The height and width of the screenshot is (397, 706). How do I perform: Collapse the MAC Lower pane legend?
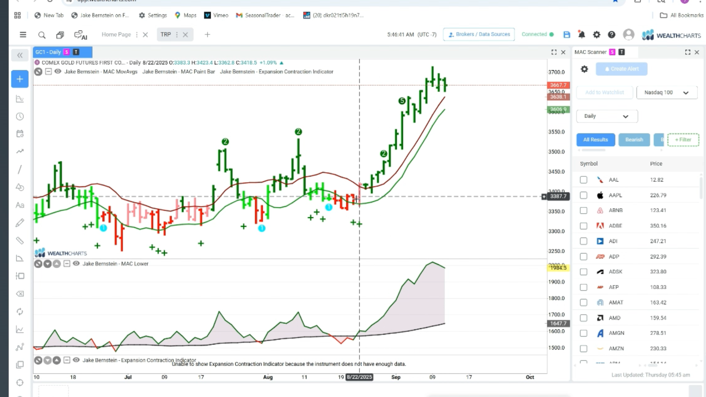point(67,264)
